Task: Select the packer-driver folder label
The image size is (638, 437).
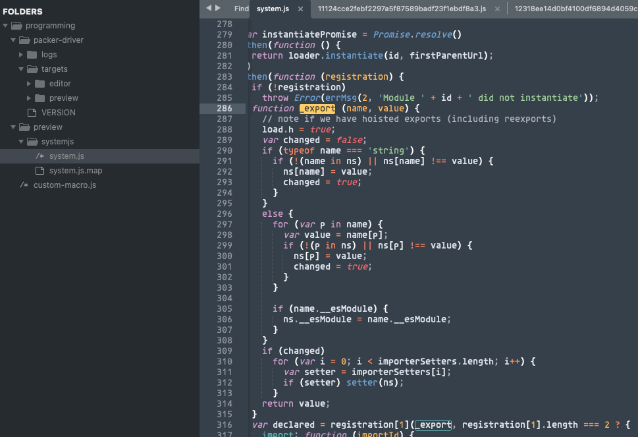Action: pyautogui.click(x=58, y=40)
